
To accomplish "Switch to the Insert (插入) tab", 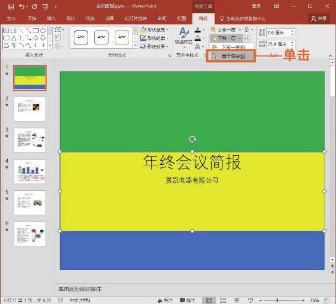I will [51, 18].
